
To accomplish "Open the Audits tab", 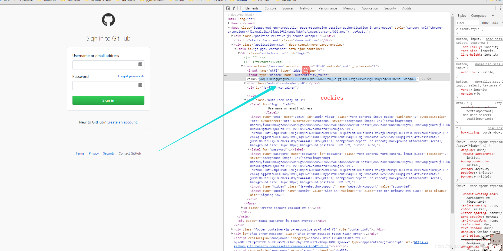I will [407, 8].
